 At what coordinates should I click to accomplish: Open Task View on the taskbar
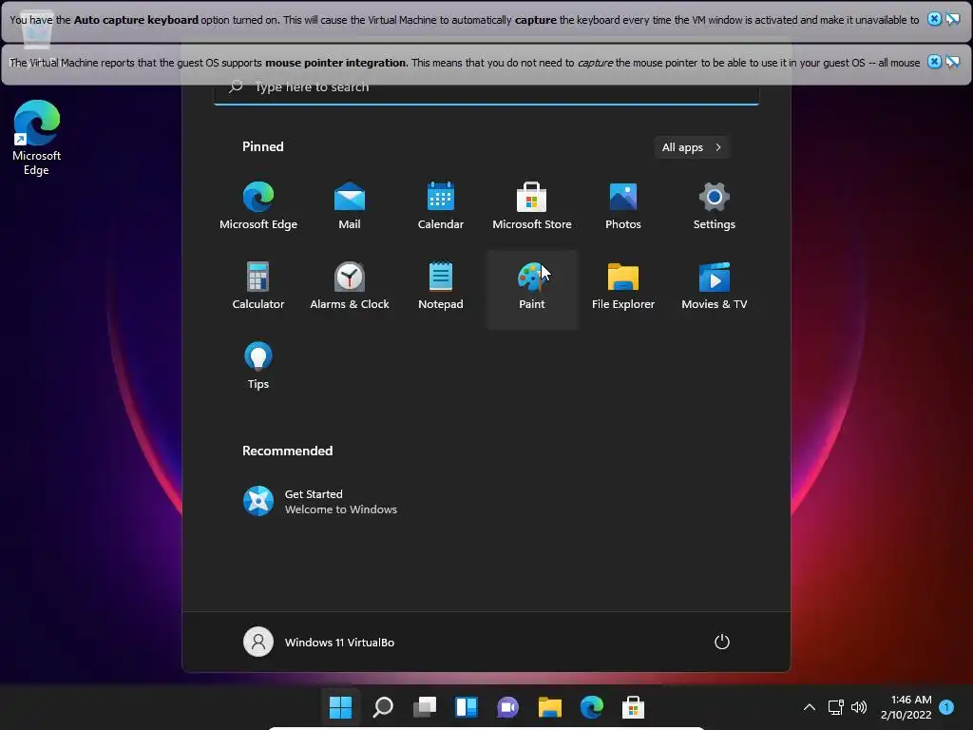[425, 707]
